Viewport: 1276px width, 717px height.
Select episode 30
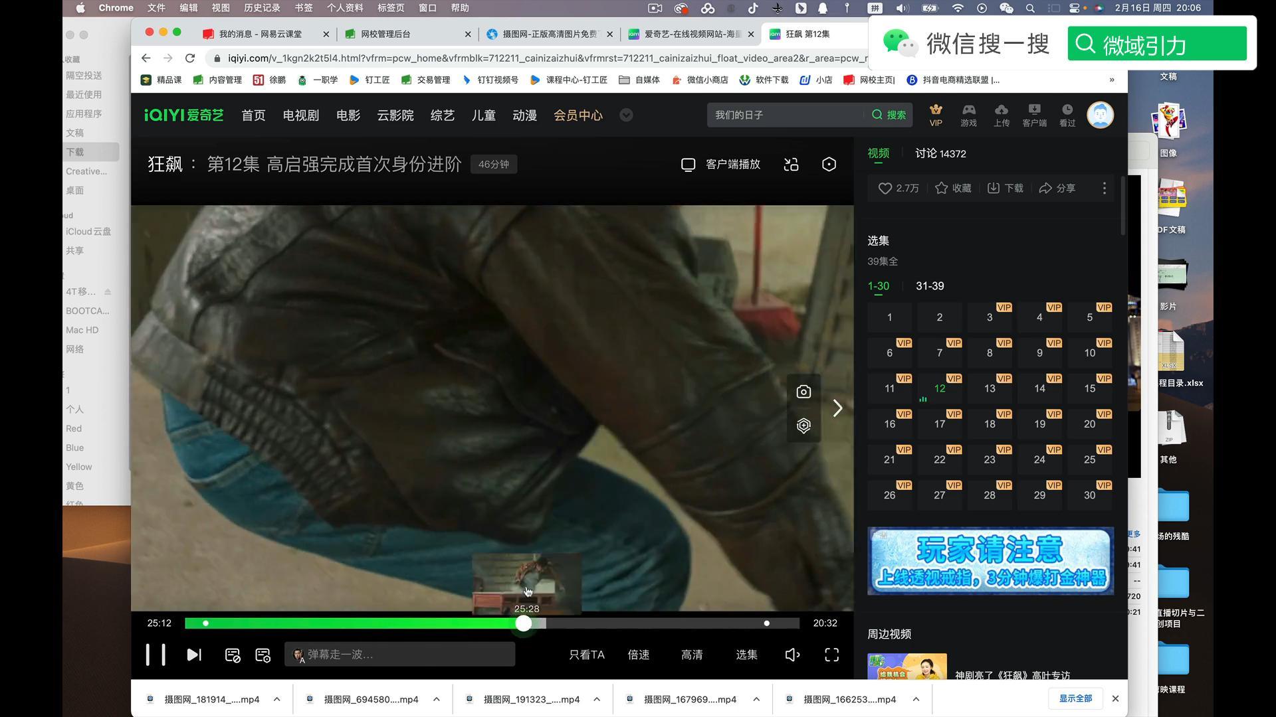click(x=1089, y=495)
